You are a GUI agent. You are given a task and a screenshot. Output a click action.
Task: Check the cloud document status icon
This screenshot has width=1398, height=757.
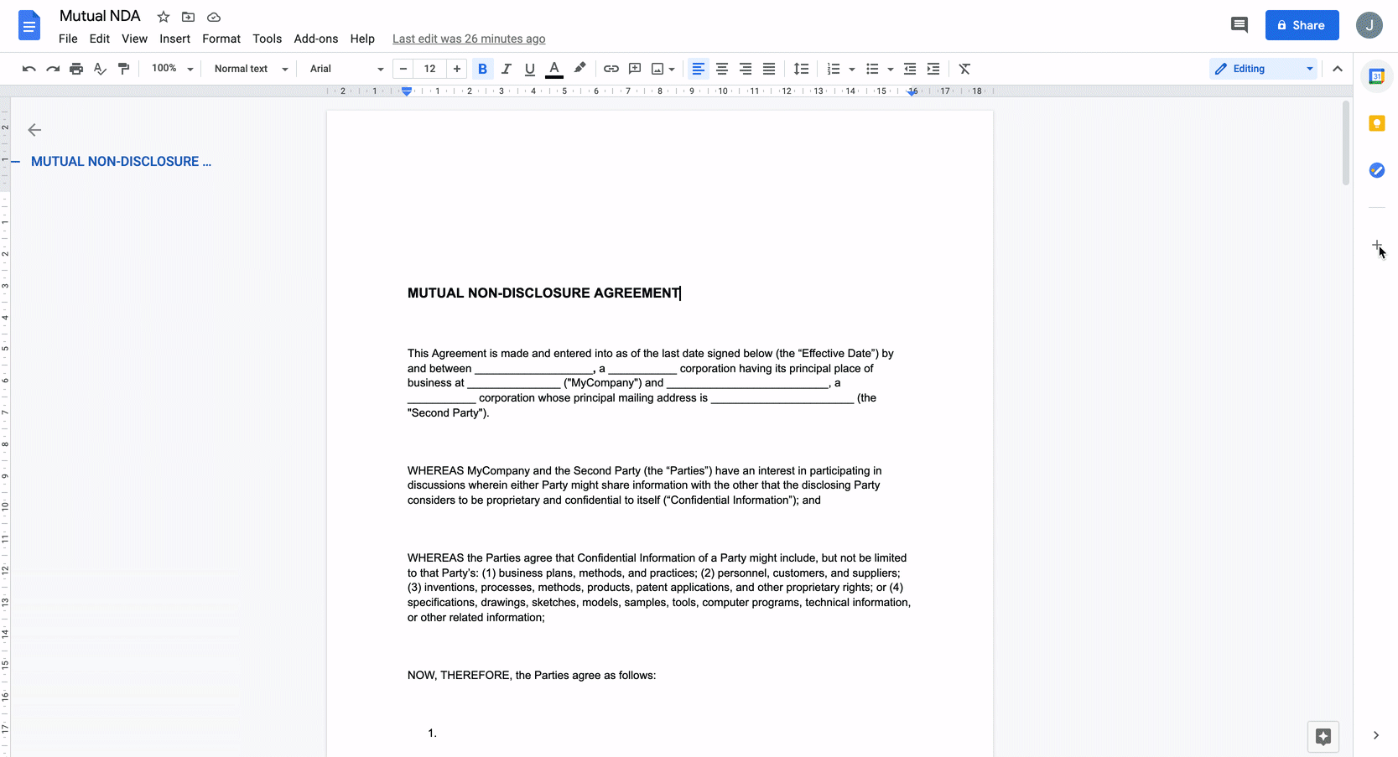[x=214, y=17]
